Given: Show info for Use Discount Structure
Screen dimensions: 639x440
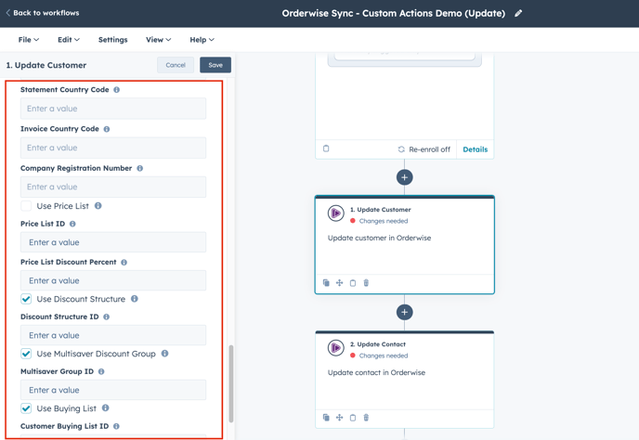Looking at the screenshot, I should point(135,299).
